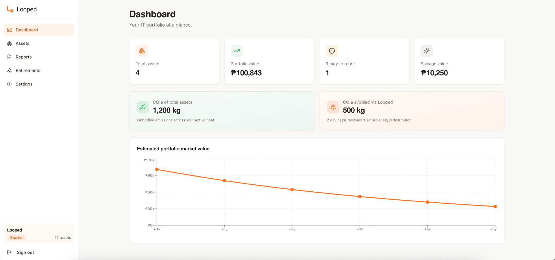Open the Ready to retire card
This screenshot has width=555, height=260.
(x=364, y=61)
